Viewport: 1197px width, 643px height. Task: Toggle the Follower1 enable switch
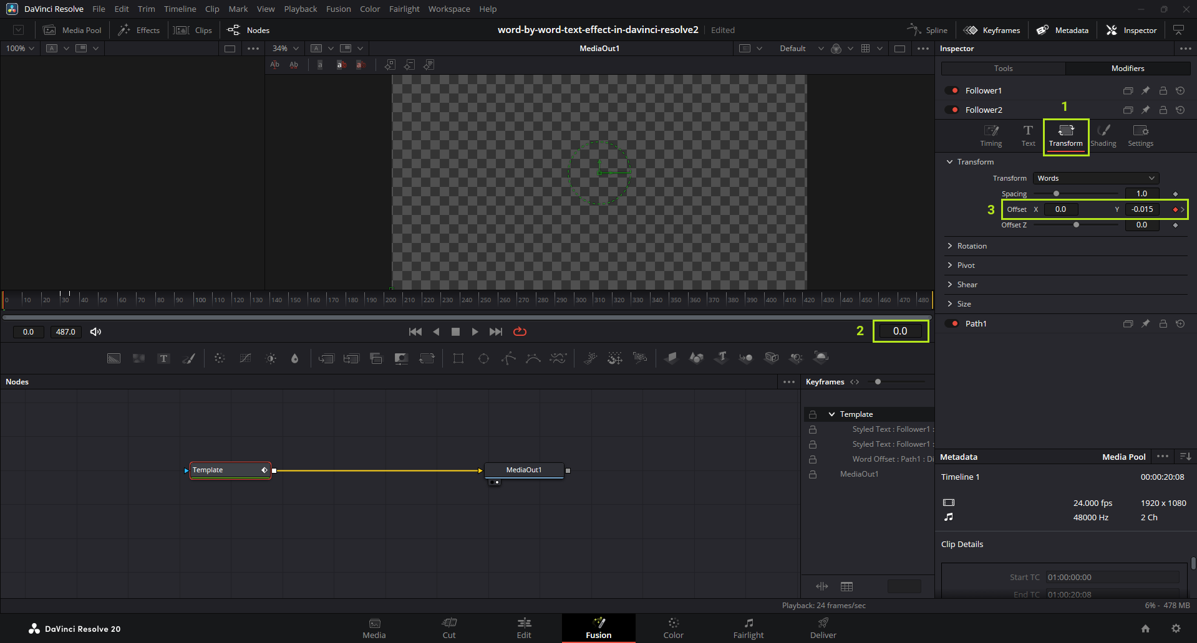click(x=952, y=90)
